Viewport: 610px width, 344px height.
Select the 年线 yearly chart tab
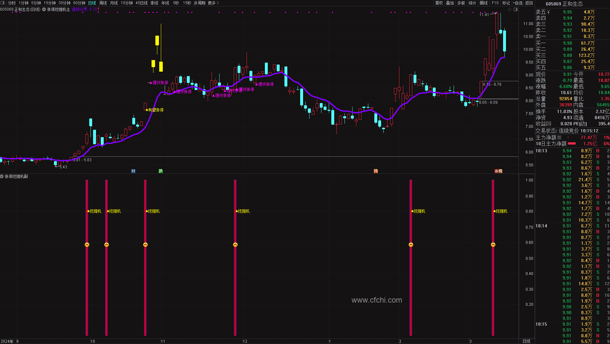[x=165, y=3]
